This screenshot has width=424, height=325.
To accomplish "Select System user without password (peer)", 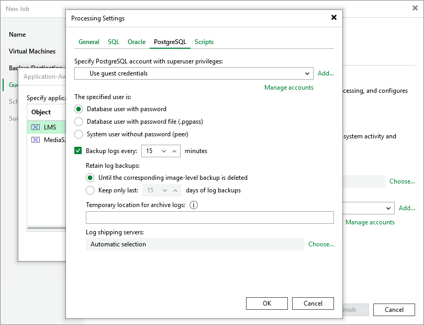I will [x=80, y=134].
